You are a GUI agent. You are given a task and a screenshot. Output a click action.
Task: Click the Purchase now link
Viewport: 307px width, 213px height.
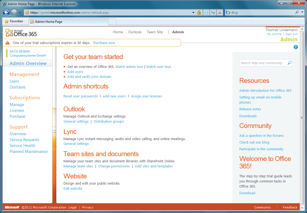tap(104, 43)
